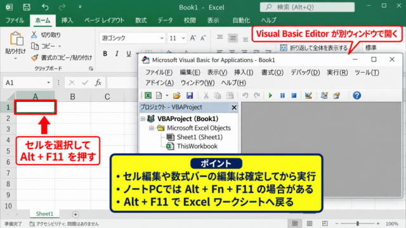Click 100% zoom level
Screen dimensions: 406x228
[392, 224]
